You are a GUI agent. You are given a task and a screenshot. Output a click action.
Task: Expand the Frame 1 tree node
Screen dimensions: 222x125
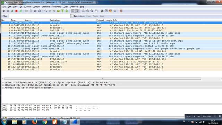point(3,83)
